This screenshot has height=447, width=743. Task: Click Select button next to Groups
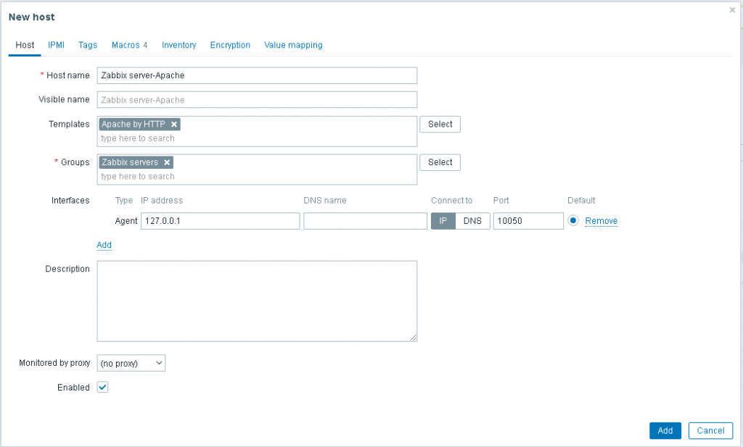coord(440,162)
